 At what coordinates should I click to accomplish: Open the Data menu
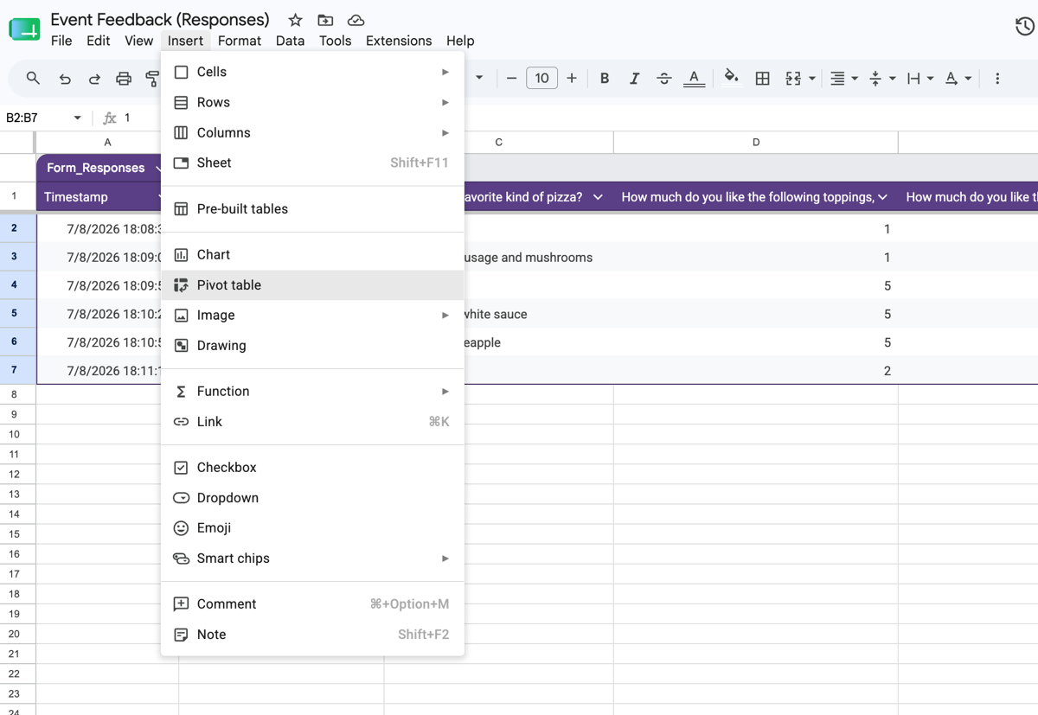(290, 41)
